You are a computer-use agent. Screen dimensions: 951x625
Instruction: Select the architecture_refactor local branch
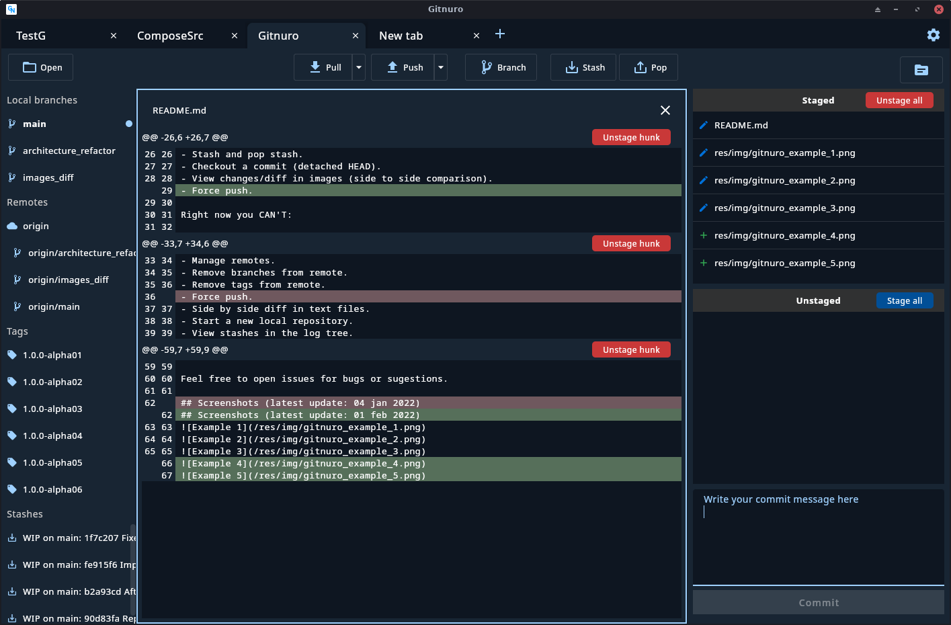pos(67,151)
